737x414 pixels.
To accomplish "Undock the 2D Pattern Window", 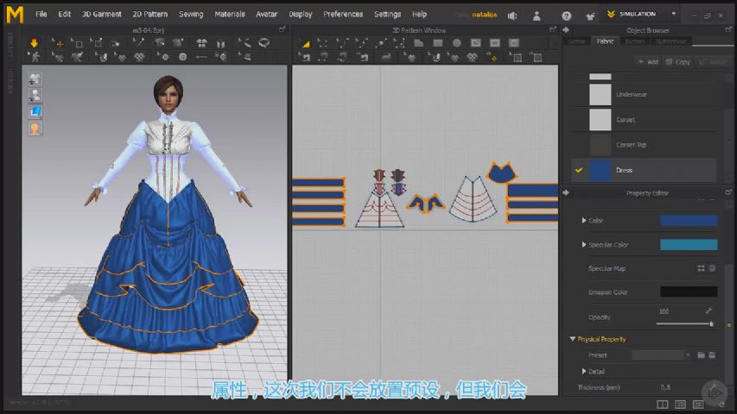I will [x=553, y=29].
